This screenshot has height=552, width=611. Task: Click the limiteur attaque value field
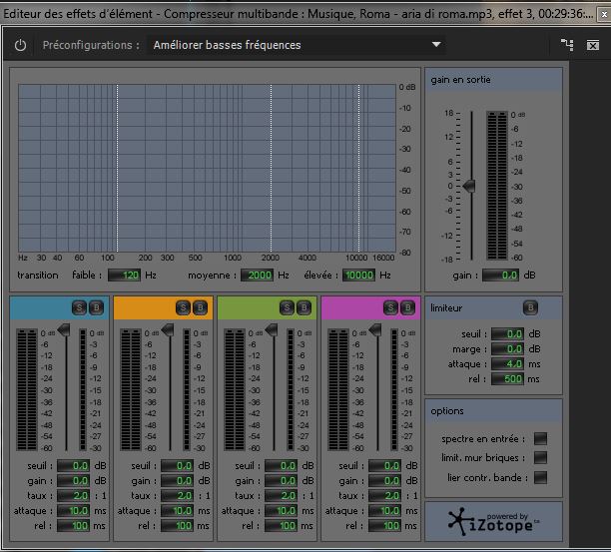click(507, 364)
